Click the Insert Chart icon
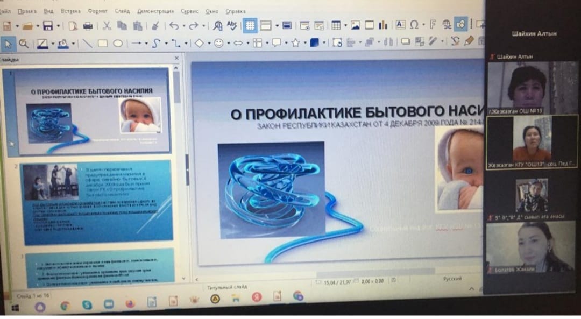The height and width of the screenshot is (319, 581). 383,25
